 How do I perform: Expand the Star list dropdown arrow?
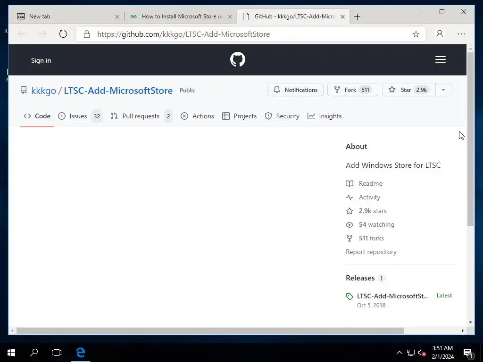(x=443, y=90)
